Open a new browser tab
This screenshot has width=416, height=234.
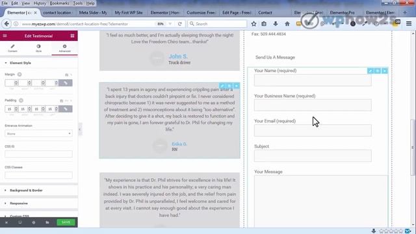pos(405,12)
